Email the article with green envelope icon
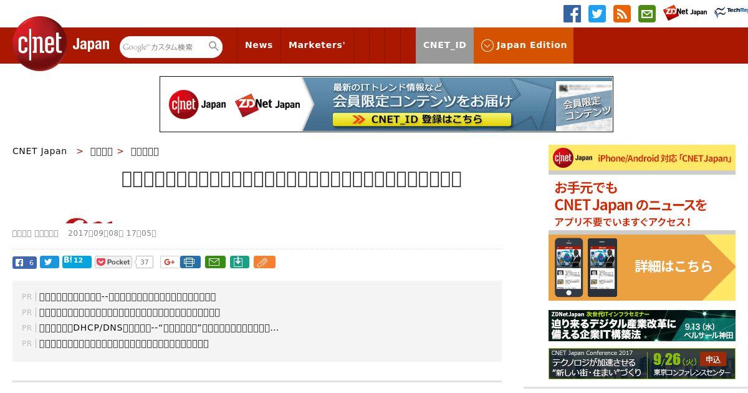This screenshot has height=393, width=748. (x=215, y=262)
